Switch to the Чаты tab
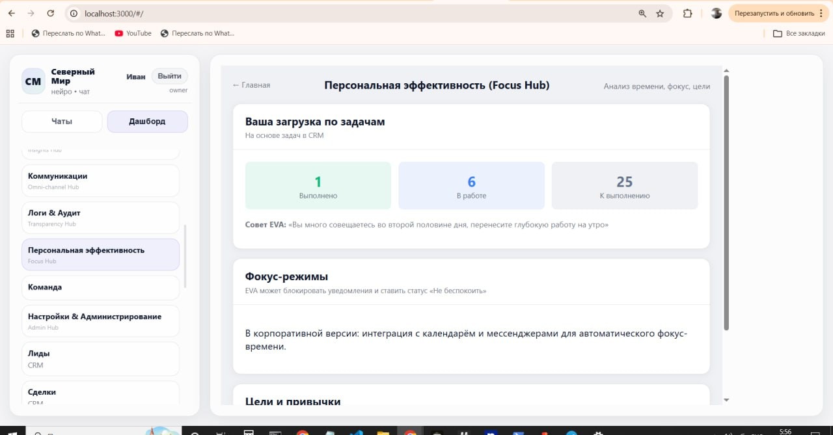The height and width of the screenshot is (435, 833). 61,121
